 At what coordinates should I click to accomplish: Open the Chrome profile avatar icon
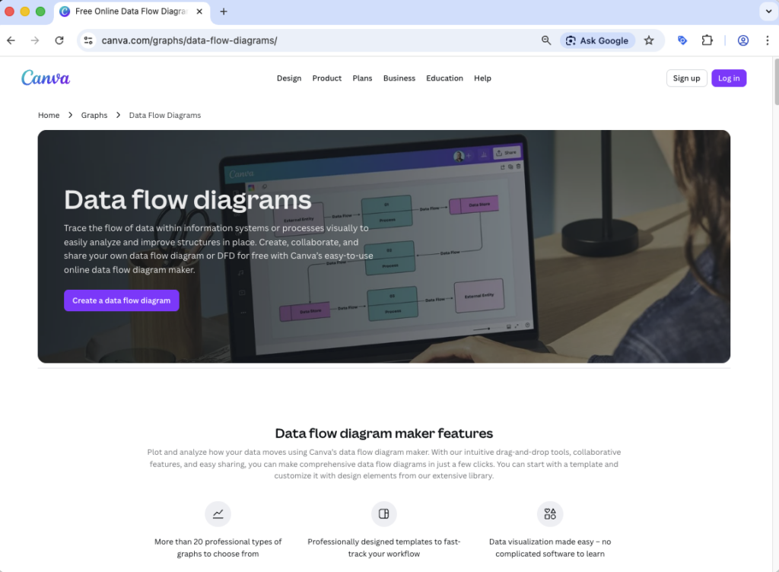click(x=743, y=40)
